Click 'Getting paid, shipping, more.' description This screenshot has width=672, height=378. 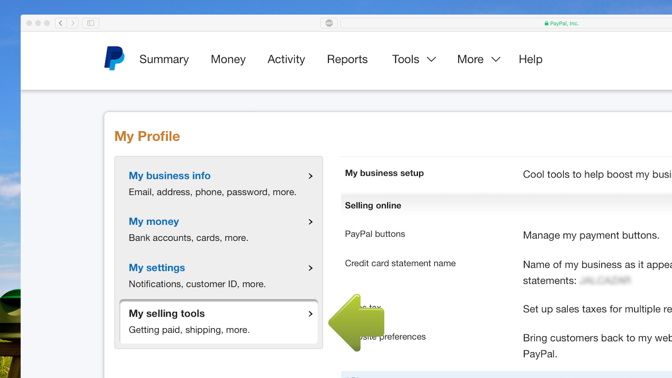(189, 330)
